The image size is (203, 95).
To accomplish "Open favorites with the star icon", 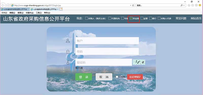I will (193, 5).
